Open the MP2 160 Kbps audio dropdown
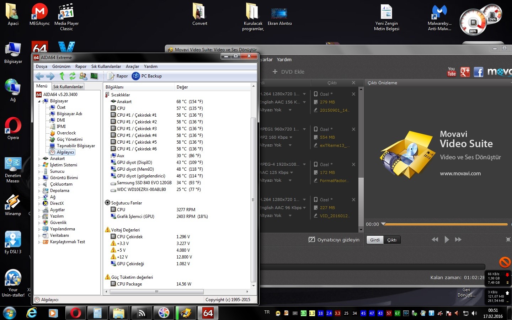Screen dimensions: 512x320 (x=291, y=137)
